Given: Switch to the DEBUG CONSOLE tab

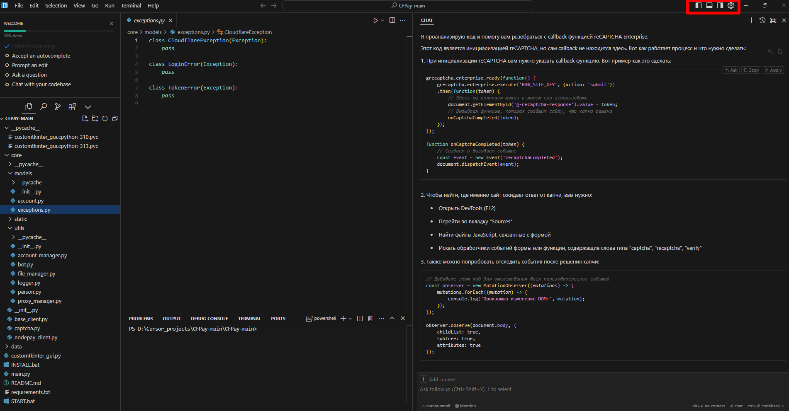Looking at the screenshot, I should click(x=209, y=319).
